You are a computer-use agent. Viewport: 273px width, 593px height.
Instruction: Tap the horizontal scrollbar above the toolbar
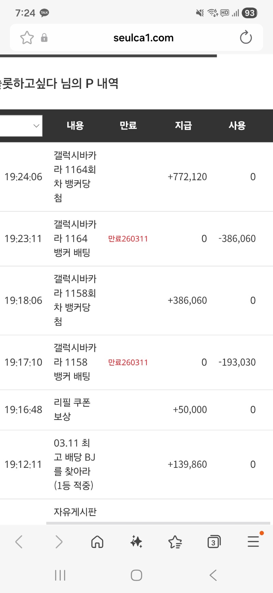click(158, 523)
